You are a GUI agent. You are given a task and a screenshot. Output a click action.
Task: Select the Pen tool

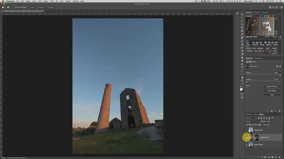click(x=242, y=64)
